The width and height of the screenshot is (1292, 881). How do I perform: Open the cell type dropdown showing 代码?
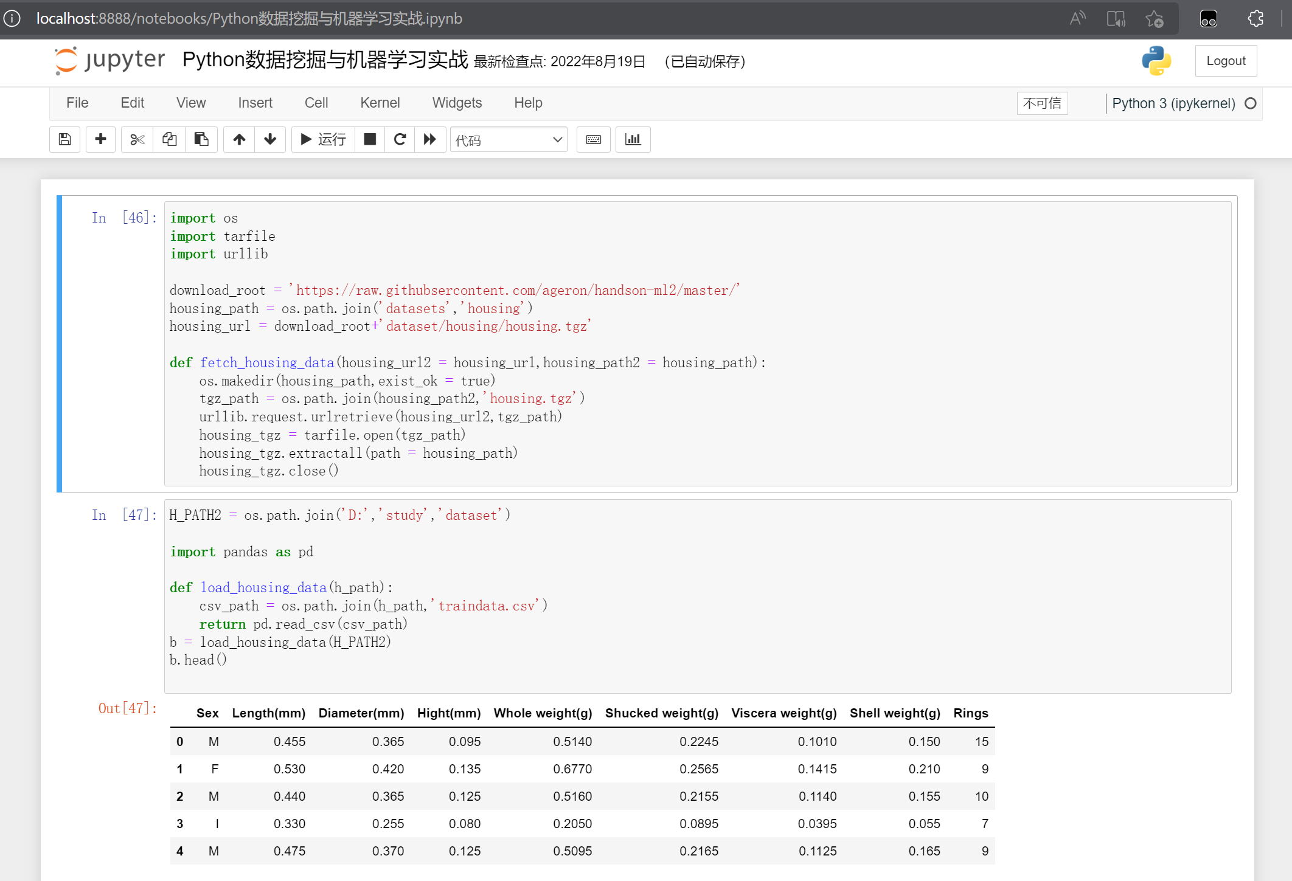(x=509, y=140)
